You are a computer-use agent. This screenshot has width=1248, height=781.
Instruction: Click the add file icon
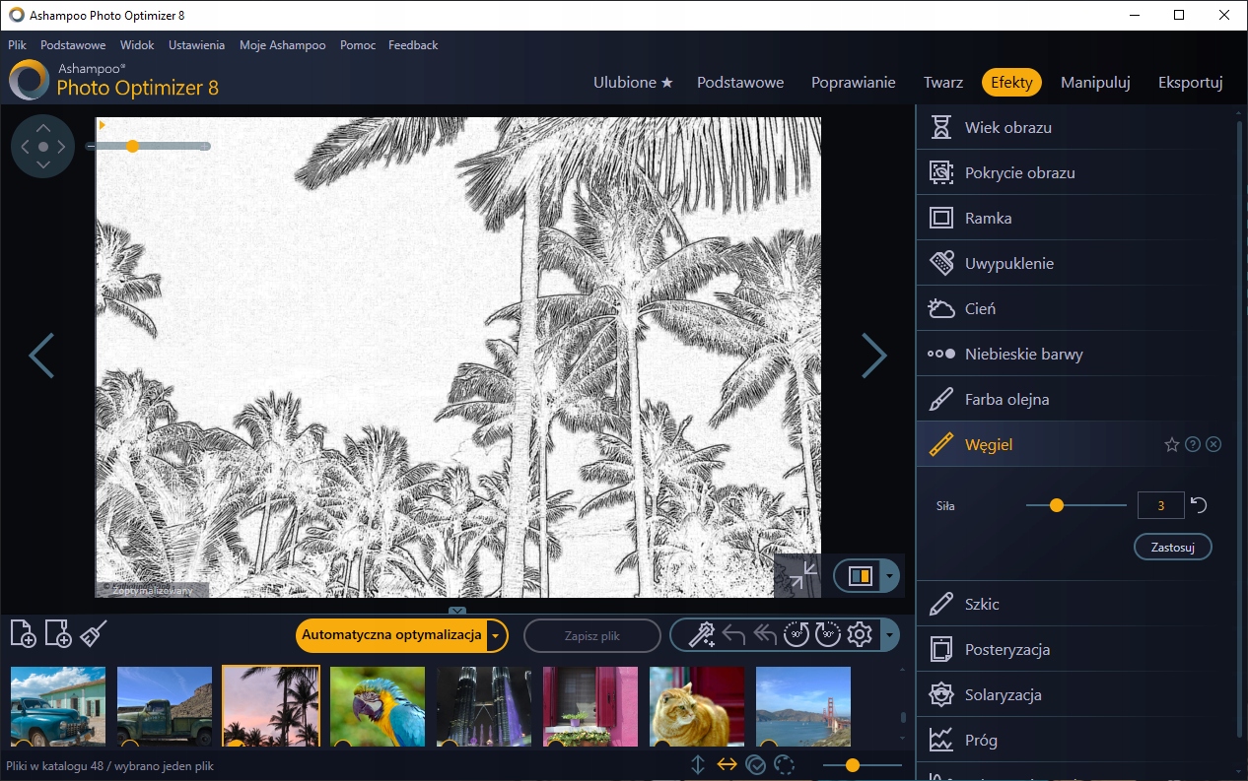click(23, 634)
